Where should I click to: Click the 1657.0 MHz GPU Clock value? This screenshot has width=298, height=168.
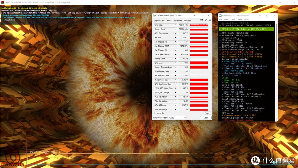pos(183,25)
